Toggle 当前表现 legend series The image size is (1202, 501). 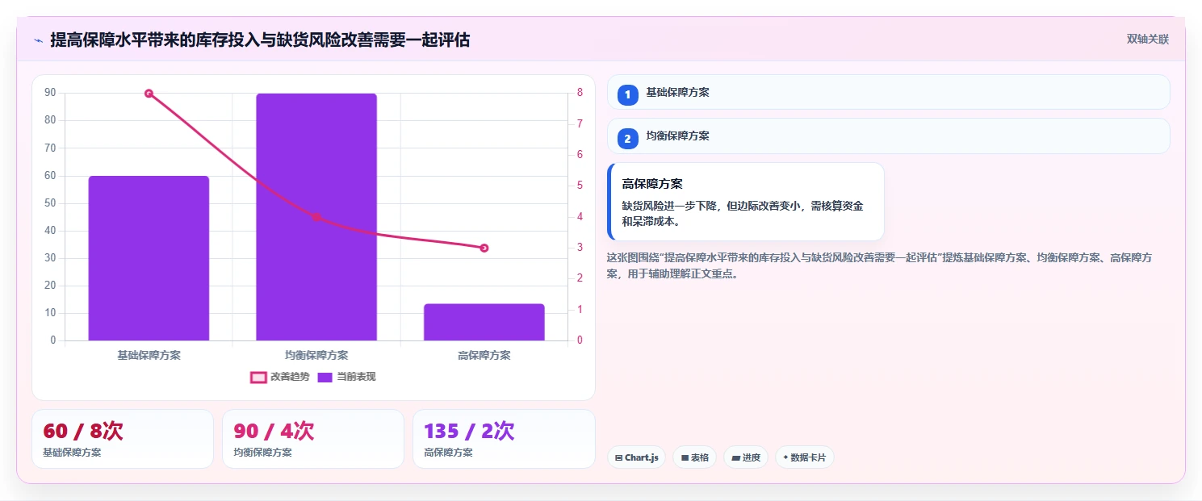coord(346,377)
